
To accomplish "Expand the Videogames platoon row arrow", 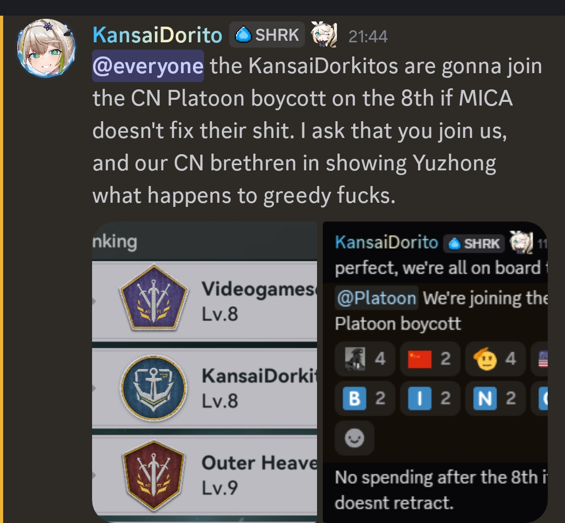I will [x=94, y=301].
